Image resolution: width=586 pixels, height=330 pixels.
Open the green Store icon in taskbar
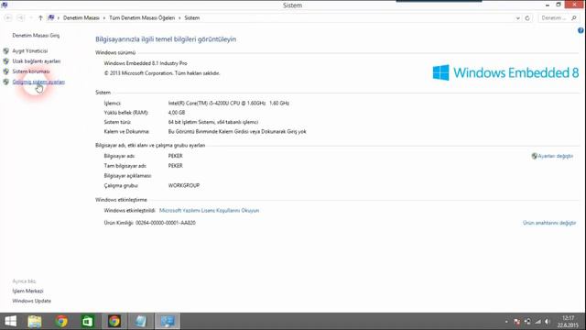[88, 322]
